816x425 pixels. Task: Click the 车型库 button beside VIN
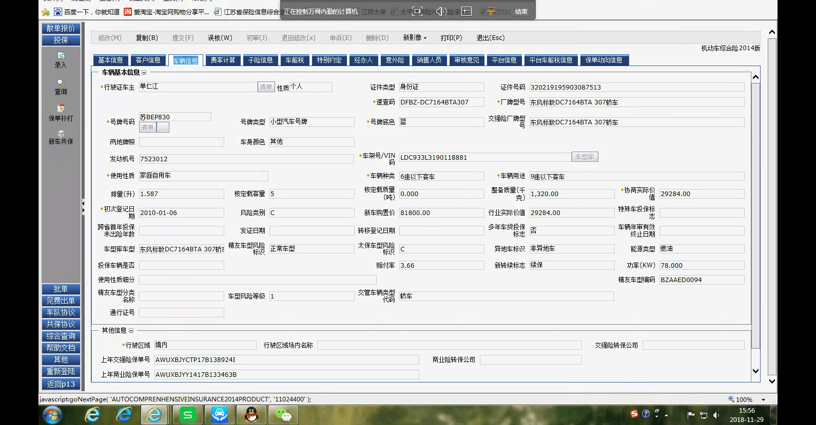tap(585, 157)
